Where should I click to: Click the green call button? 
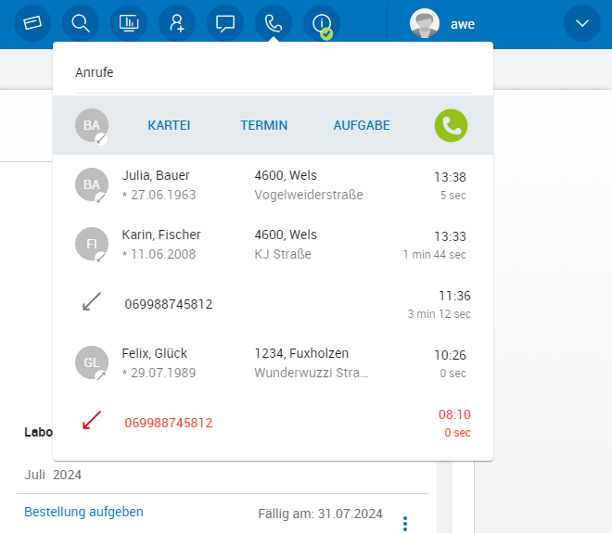point(451,125)
